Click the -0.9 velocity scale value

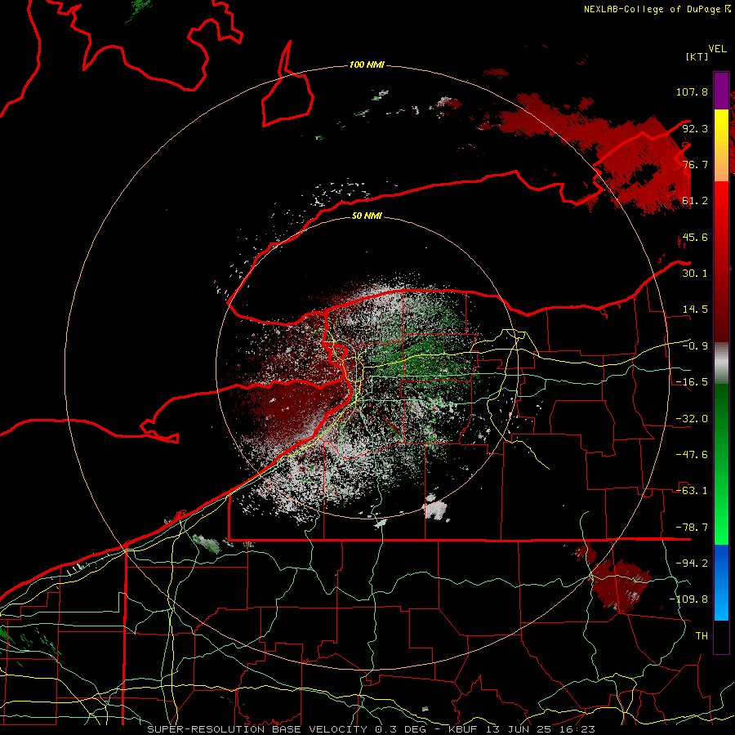(695, 346)
